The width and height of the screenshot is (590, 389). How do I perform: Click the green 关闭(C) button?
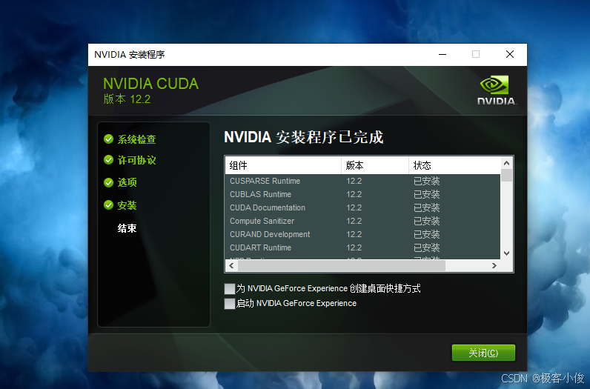[x=483, y=353]
